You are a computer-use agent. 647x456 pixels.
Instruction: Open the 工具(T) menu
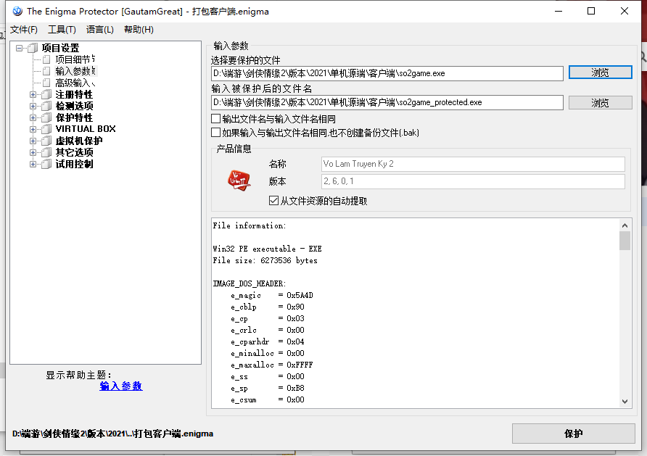pos(62,30)
